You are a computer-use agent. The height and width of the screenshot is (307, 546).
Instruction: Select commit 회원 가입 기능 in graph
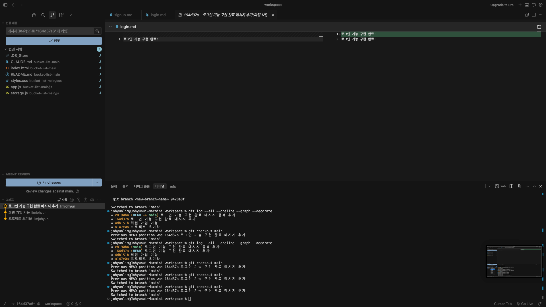coord(52,213)
